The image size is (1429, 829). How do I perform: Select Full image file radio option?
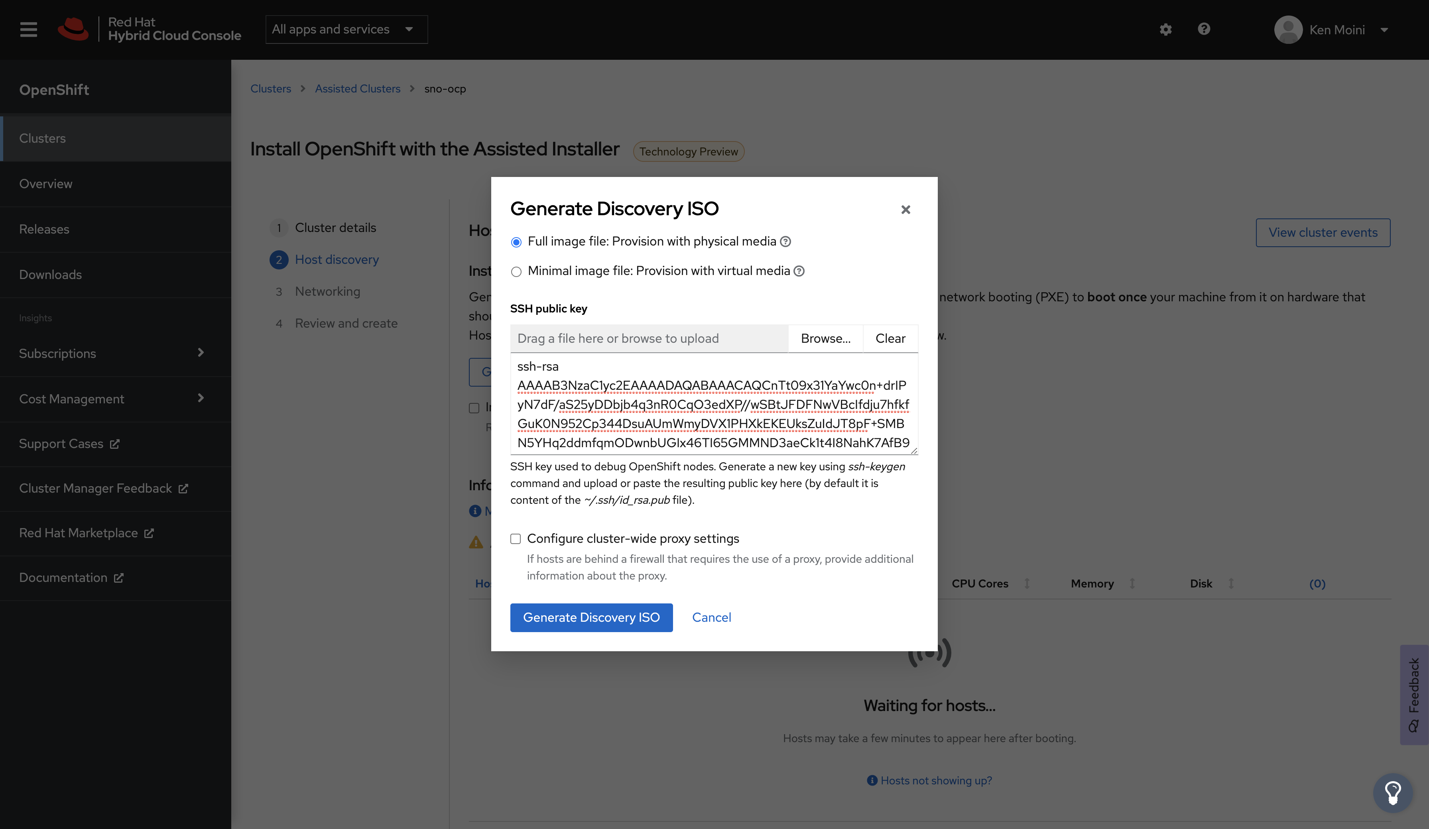coord(516,242)
